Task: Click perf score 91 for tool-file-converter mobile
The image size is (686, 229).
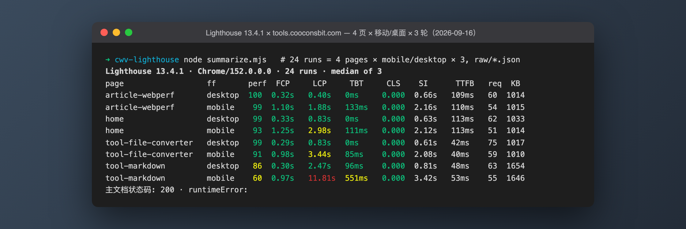Action: click(x=257, y=154)
